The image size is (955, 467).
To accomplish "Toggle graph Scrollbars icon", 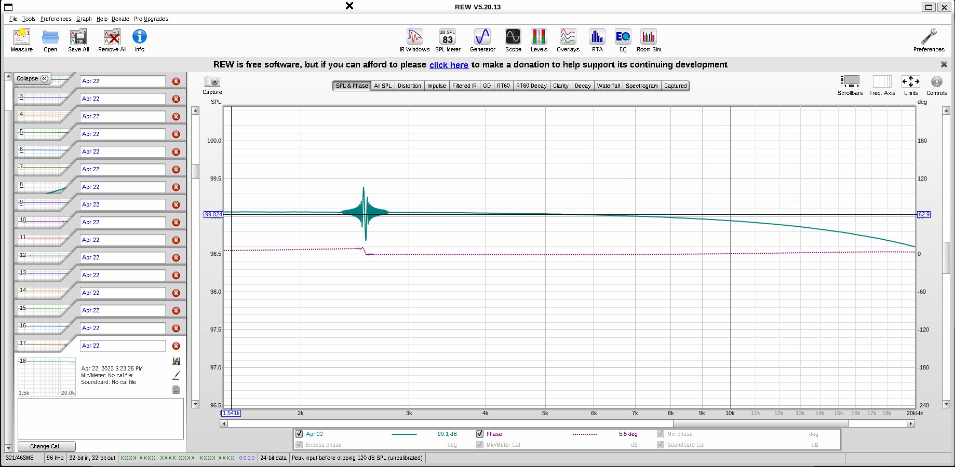I will pos(850,85).
